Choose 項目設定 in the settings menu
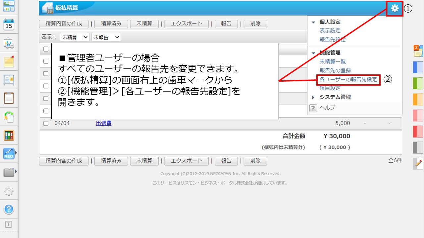This screenshot has width=424, height=238. [x=330, y=88]
